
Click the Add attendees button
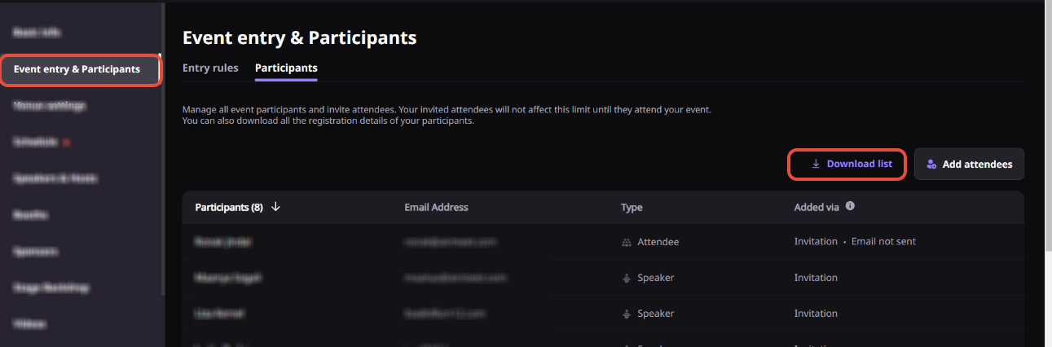pyautogui.click(x=969, y=164)
